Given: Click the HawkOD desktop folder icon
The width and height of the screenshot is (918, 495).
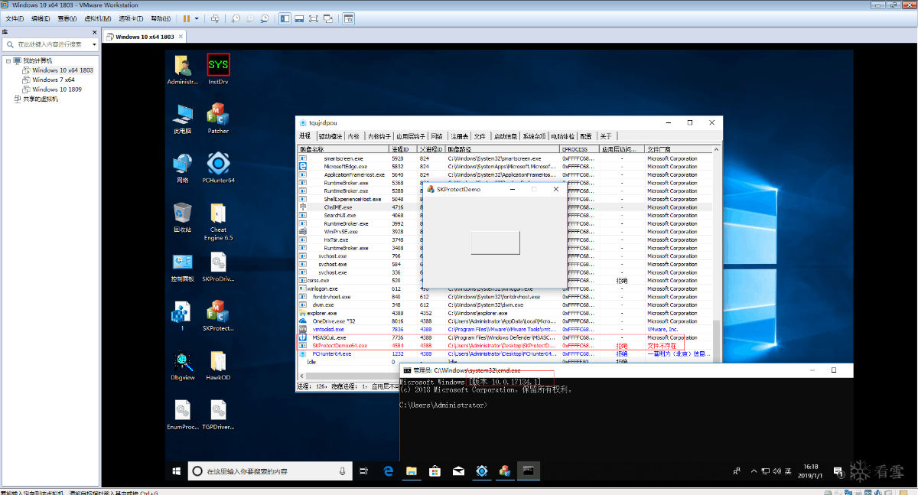Looking at the screenshot, I should 219,366.
